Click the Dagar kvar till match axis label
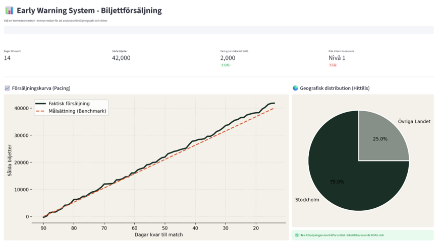 click(158, 234)
